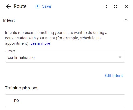The height and width of the screenshot is (110, 133).
Task: Click the small Intent field label
Action: coord(12,51)
